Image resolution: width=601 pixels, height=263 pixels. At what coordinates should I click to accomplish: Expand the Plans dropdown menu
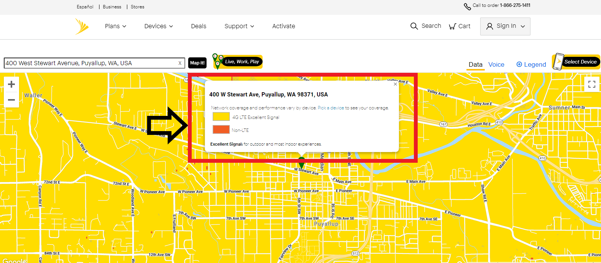click(115, 26)
